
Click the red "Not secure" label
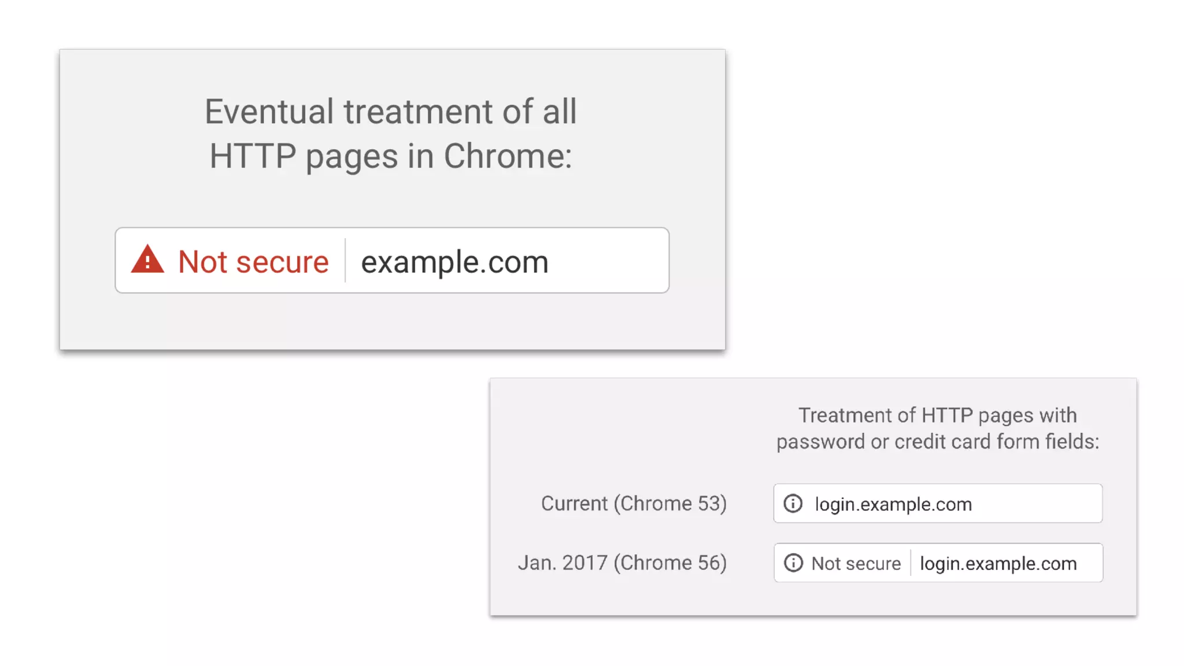(253, 262)
